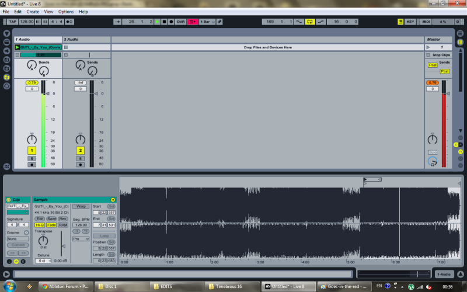Open the File menu

[x=6, y=12]
